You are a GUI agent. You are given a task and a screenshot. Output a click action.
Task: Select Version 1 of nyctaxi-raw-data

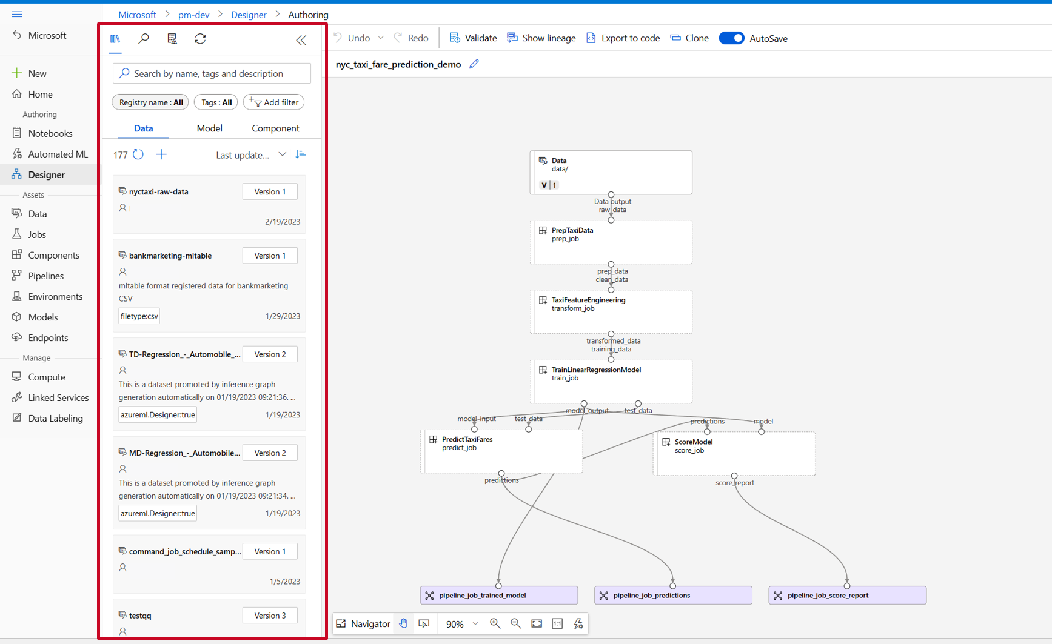click(270, 191)
